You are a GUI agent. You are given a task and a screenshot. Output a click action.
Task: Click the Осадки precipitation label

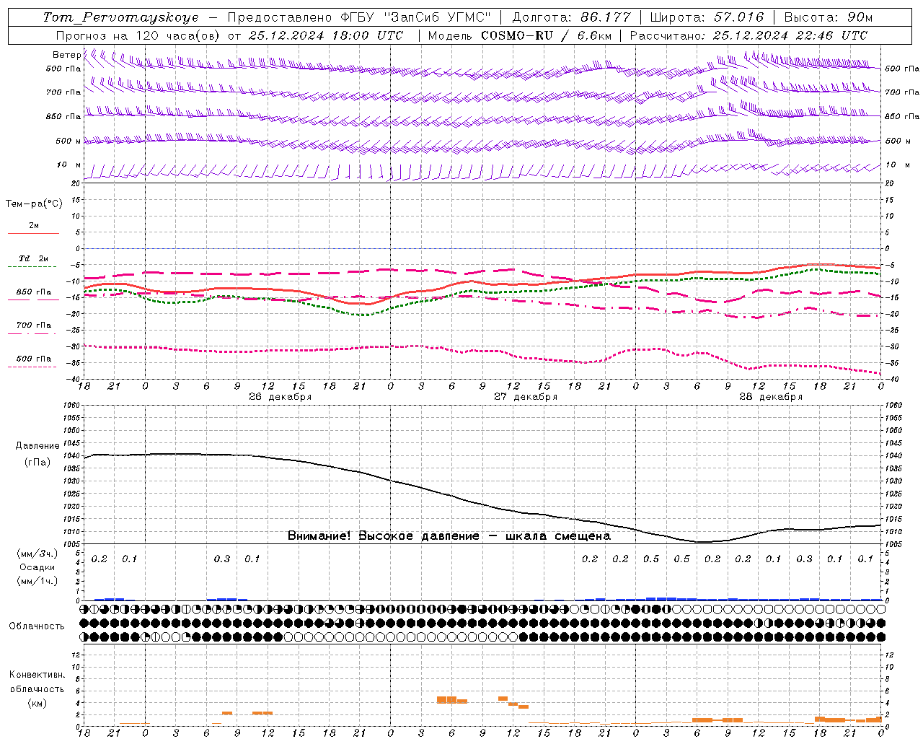pyautogui.click(x=37, y=567)
